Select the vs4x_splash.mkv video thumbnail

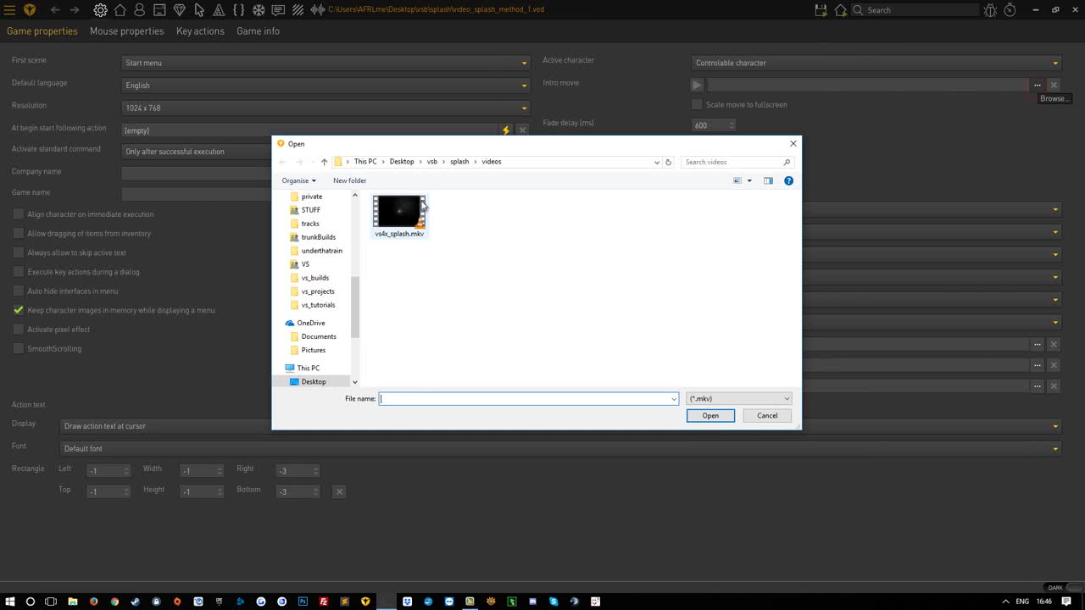point(398,212)
